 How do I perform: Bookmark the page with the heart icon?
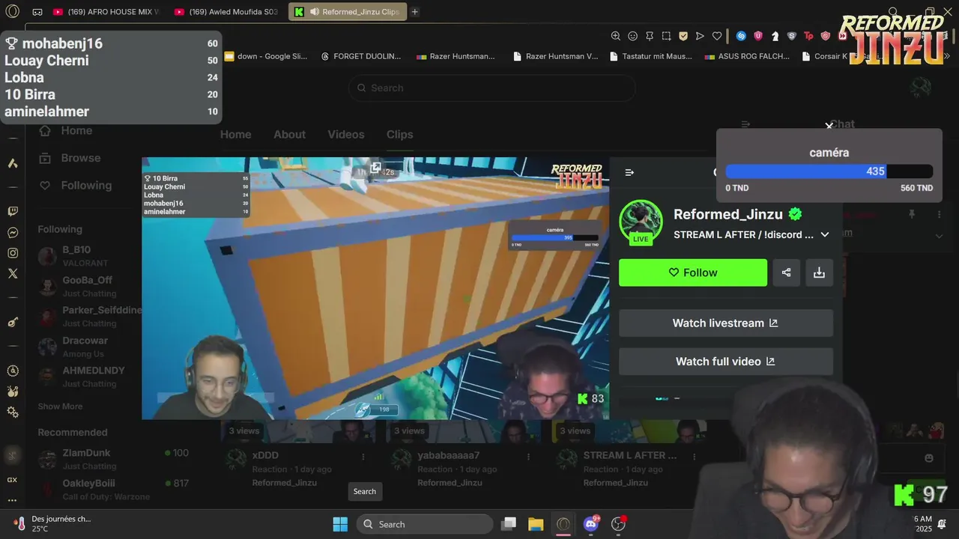[x=717, y=36]
